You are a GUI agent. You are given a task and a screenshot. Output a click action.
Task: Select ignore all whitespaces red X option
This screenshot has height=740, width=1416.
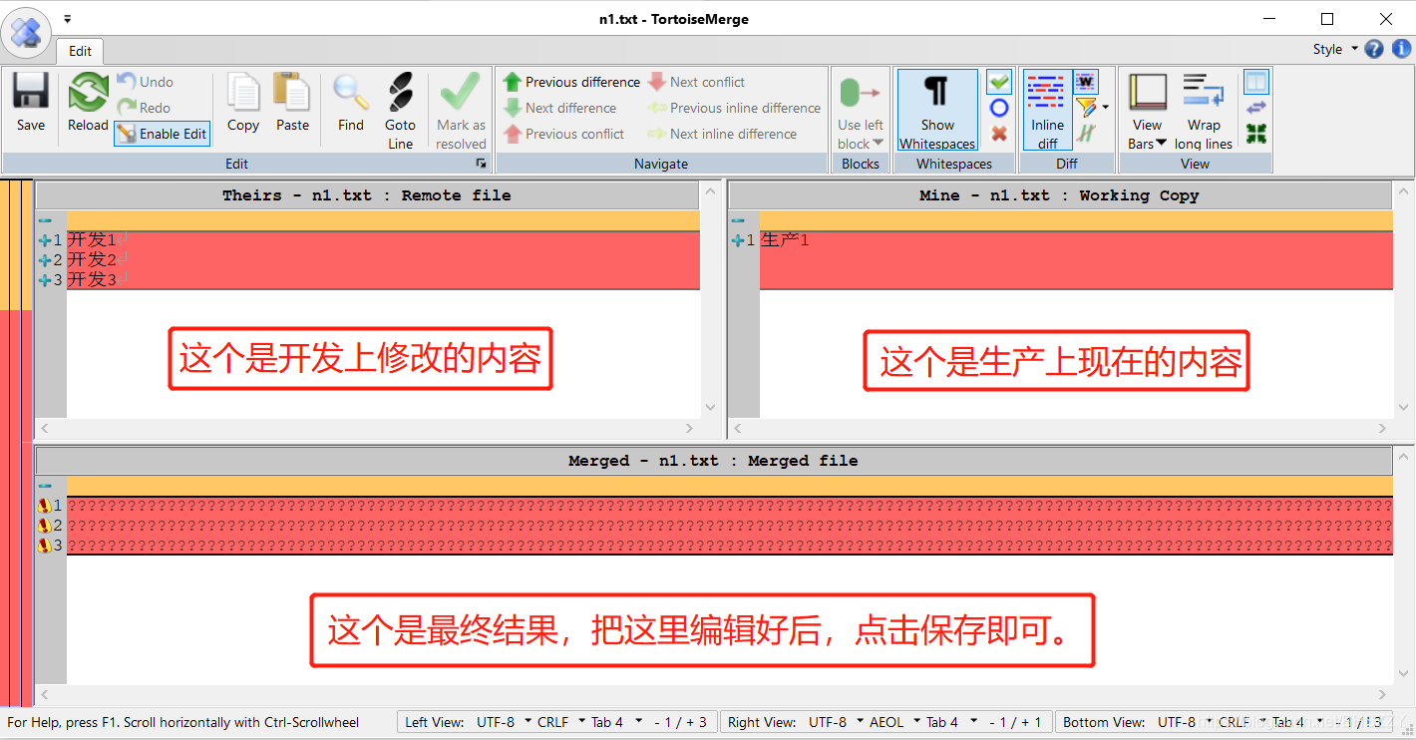click(x=998, y=134)
